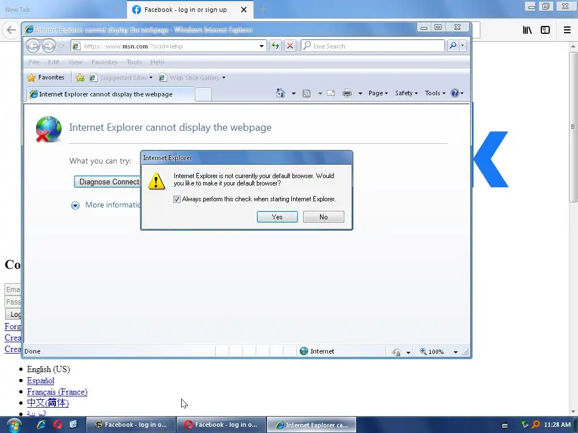The height and width of the screenshot is (433, 578).
Task: Click the Windows Start orb
Action: point(14,425)
